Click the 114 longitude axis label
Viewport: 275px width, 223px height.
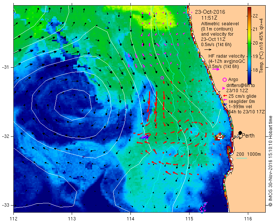coord(130,219)
